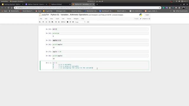The image size is (189, 106).
Task: Open the Edit menu
Action: tap(46, 19)
